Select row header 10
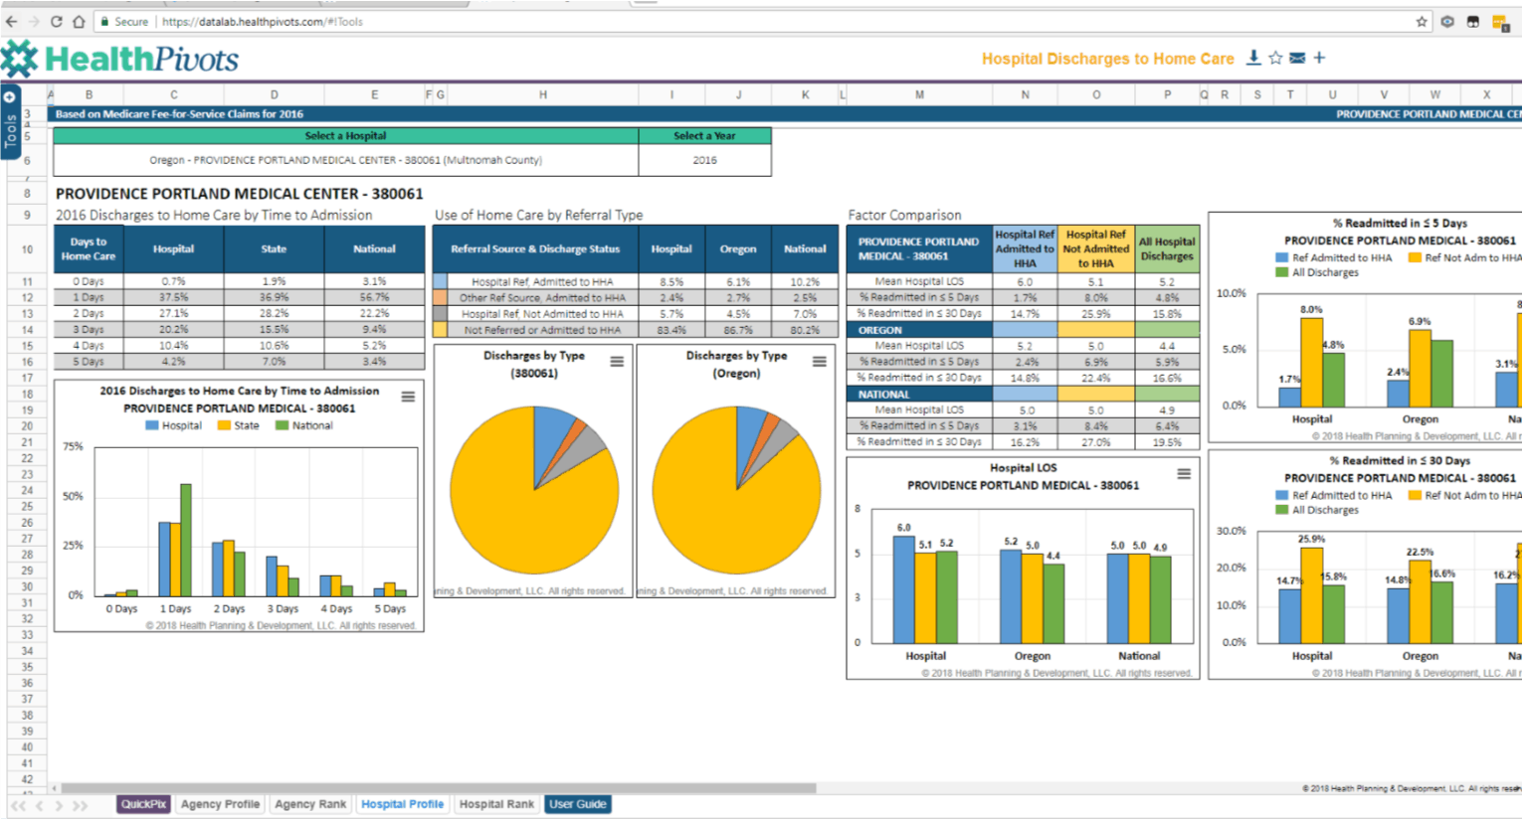This screenshot has width=1526, height=819. click(28, 249)
